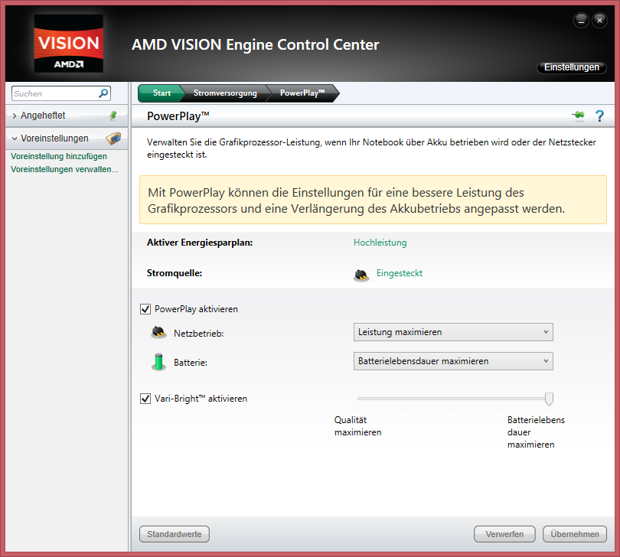Click Voreinstellung hinzufügen link
The image size is (620, 557).
point(59,156)
